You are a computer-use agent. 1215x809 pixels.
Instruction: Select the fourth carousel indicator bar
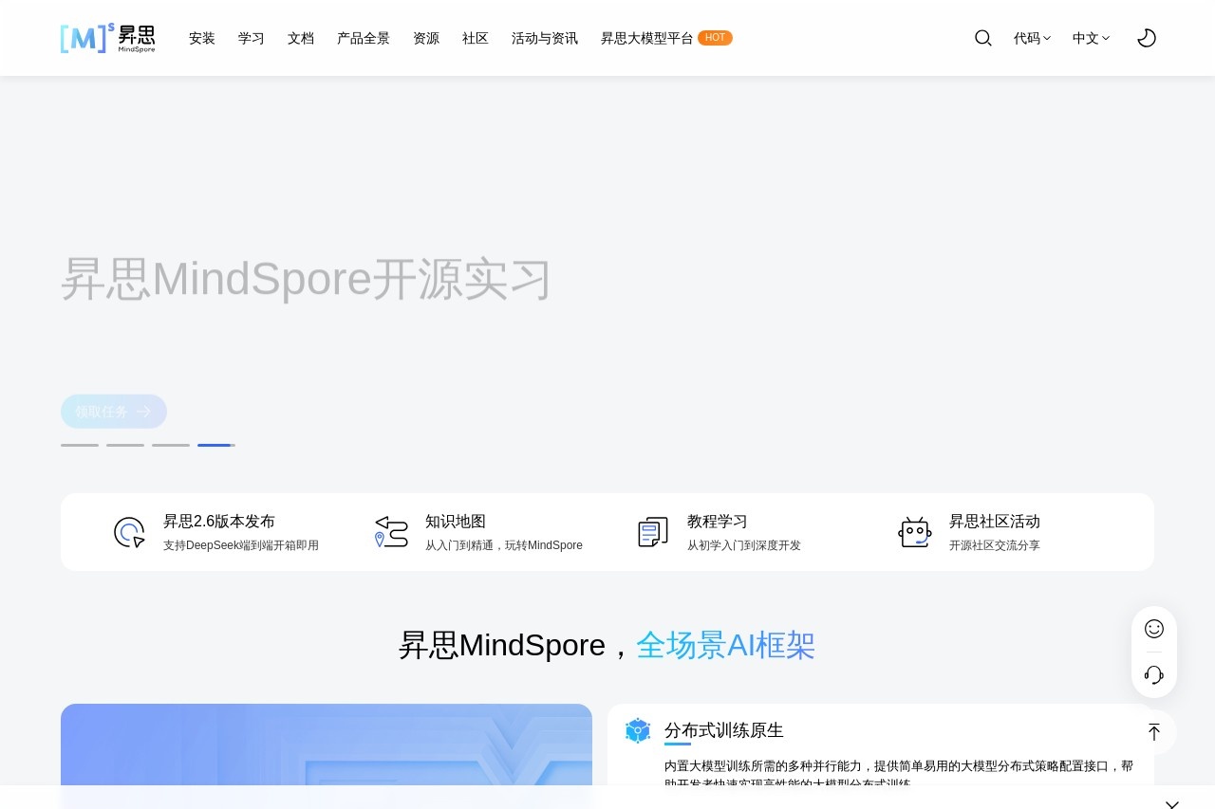pyautogui.click(x=215, y=445)
